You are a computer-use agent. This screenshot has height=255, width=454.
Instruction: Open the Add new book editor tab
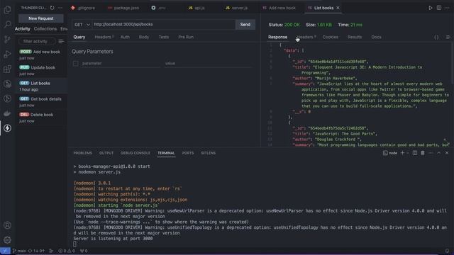[x=279, y=8]
